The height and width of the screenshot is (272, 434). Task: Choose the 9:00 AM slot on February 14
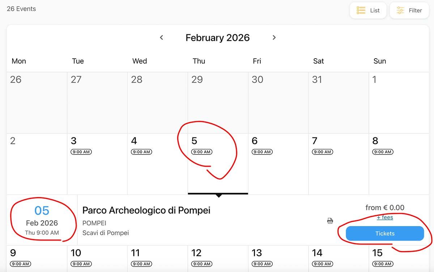323,264
